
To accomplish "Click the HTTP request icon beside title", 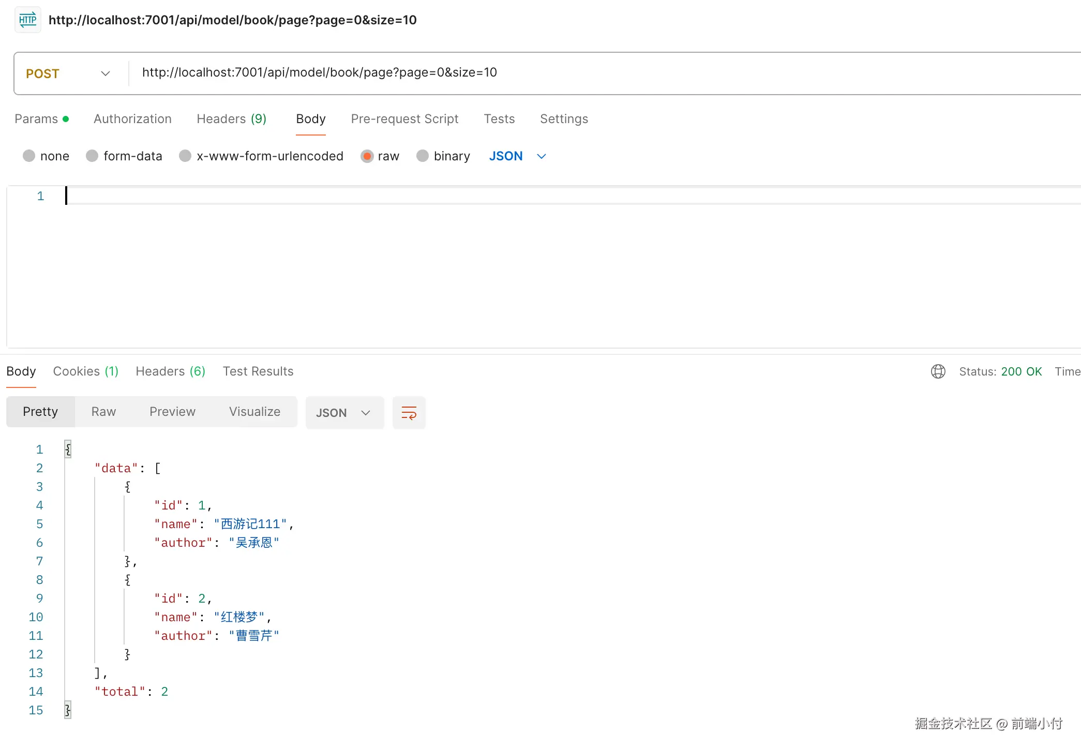I will [27, 20].
